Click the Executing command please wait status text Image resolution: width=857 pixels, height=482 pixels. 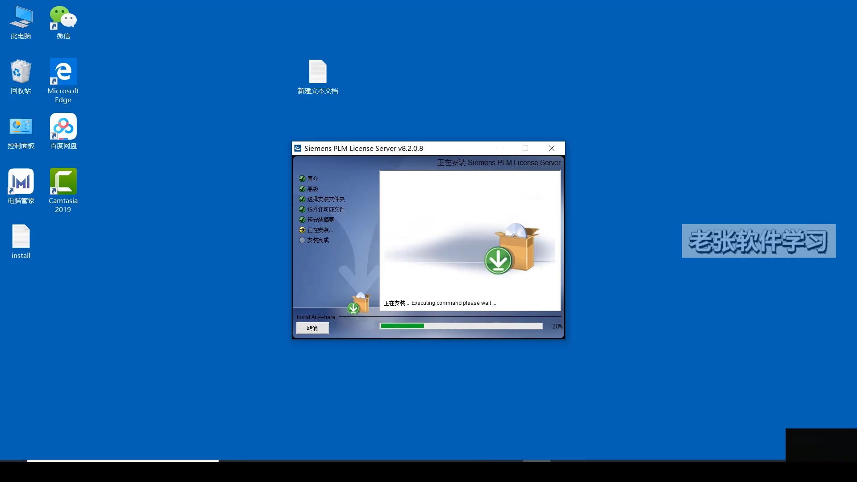click(453, 303)
